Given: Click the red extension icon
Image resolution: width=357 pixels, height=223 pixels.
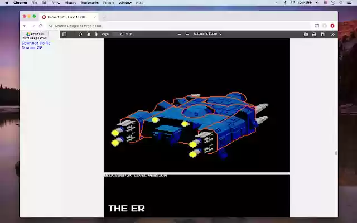Looking at the screenshot, I should coord(332,26).
